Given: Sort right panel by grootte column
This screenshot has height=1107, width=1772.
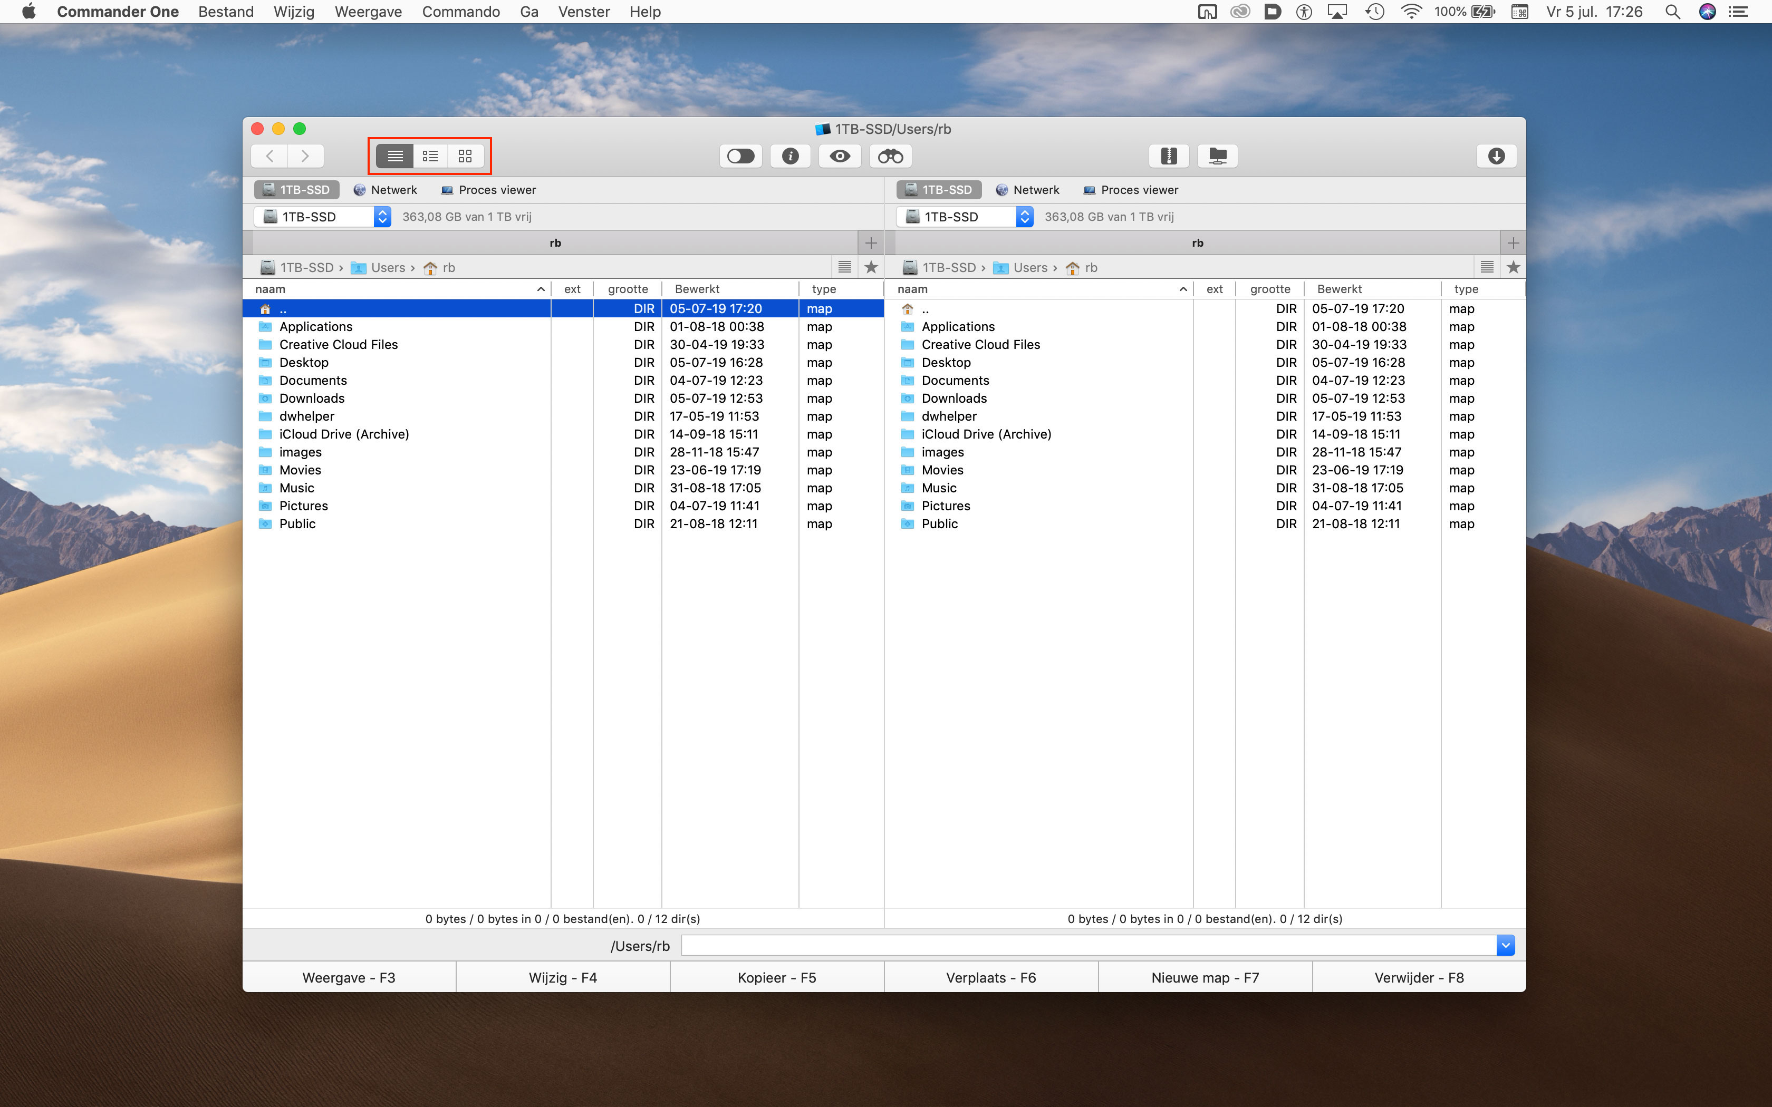Looking at the screenshot, I should 1270,289.
